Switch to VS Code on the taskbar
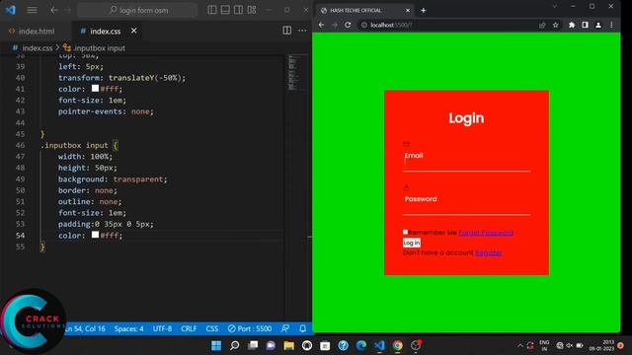The image size is (632, 355). 379,345
